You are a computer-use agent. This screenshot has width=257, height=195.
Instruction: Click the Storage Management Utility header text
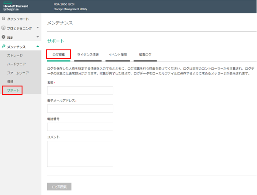71,9
